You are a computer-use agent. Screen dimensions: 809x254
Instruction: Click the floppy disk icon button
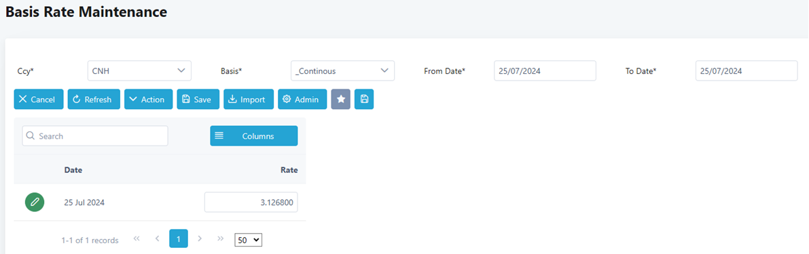point(364,100)
